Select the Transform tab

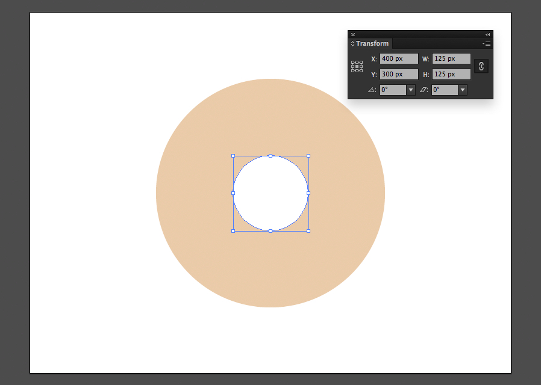372,44
